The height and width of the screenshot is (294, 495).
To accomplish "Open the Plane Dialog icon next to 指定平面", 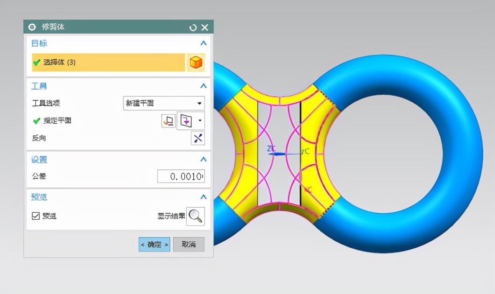I will pos(168,121).
